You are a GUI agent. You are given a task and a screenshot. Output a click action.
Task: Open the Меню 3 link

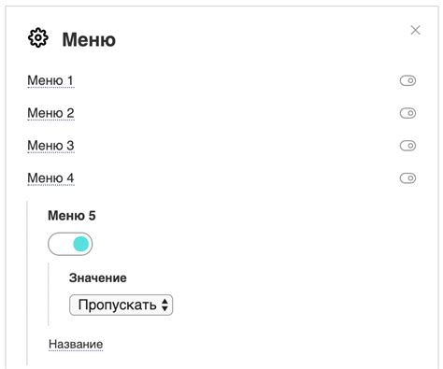(x=50, y=146)
